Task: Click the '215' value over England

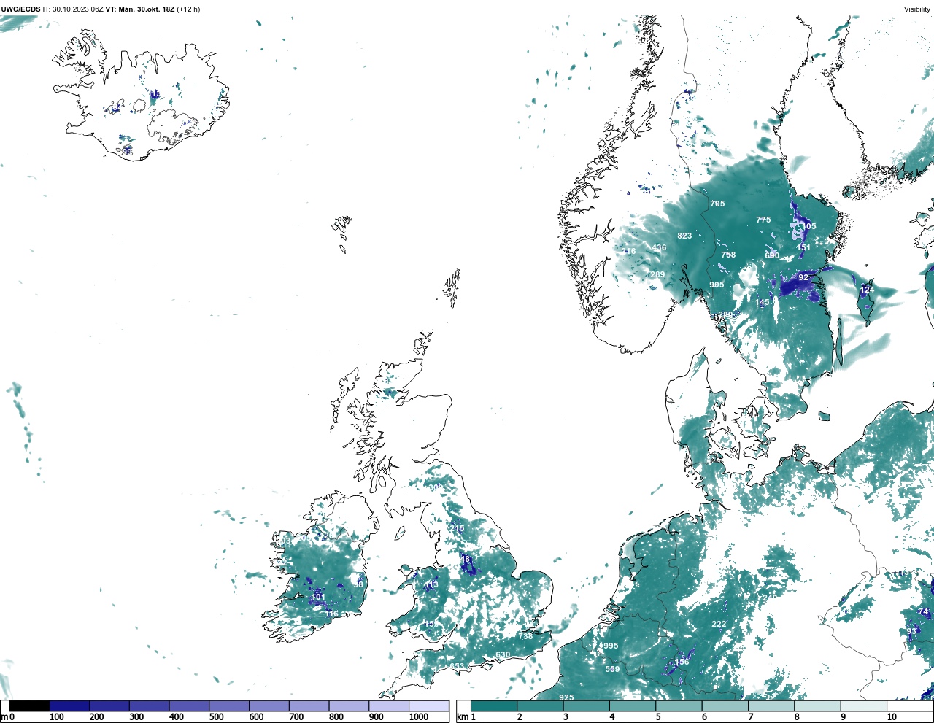Action: point(457,528)
